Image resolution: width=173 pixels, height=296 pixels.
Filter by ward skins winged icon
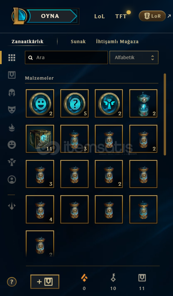point(12,162)
